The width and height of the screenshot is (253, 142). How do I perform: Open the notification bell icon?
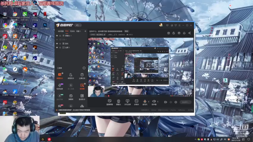click(x=184, y=33)
